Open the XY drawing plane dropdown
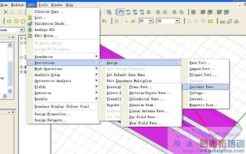Viewport: 246px width, 154px height. [x=151, y=21]
